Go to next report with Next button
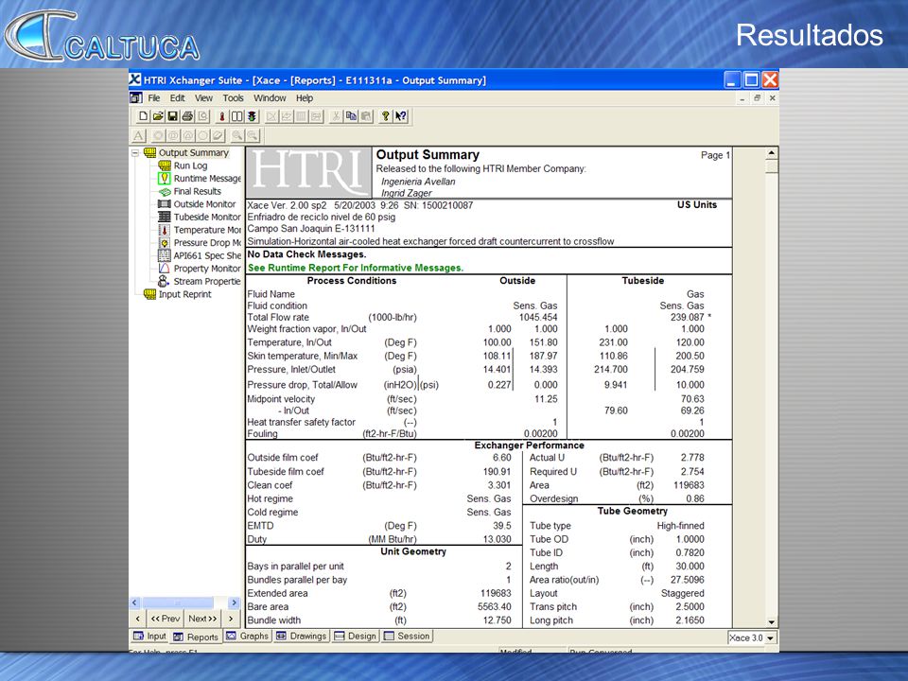This screenshot has width=908, height=681. pos(202,619)
